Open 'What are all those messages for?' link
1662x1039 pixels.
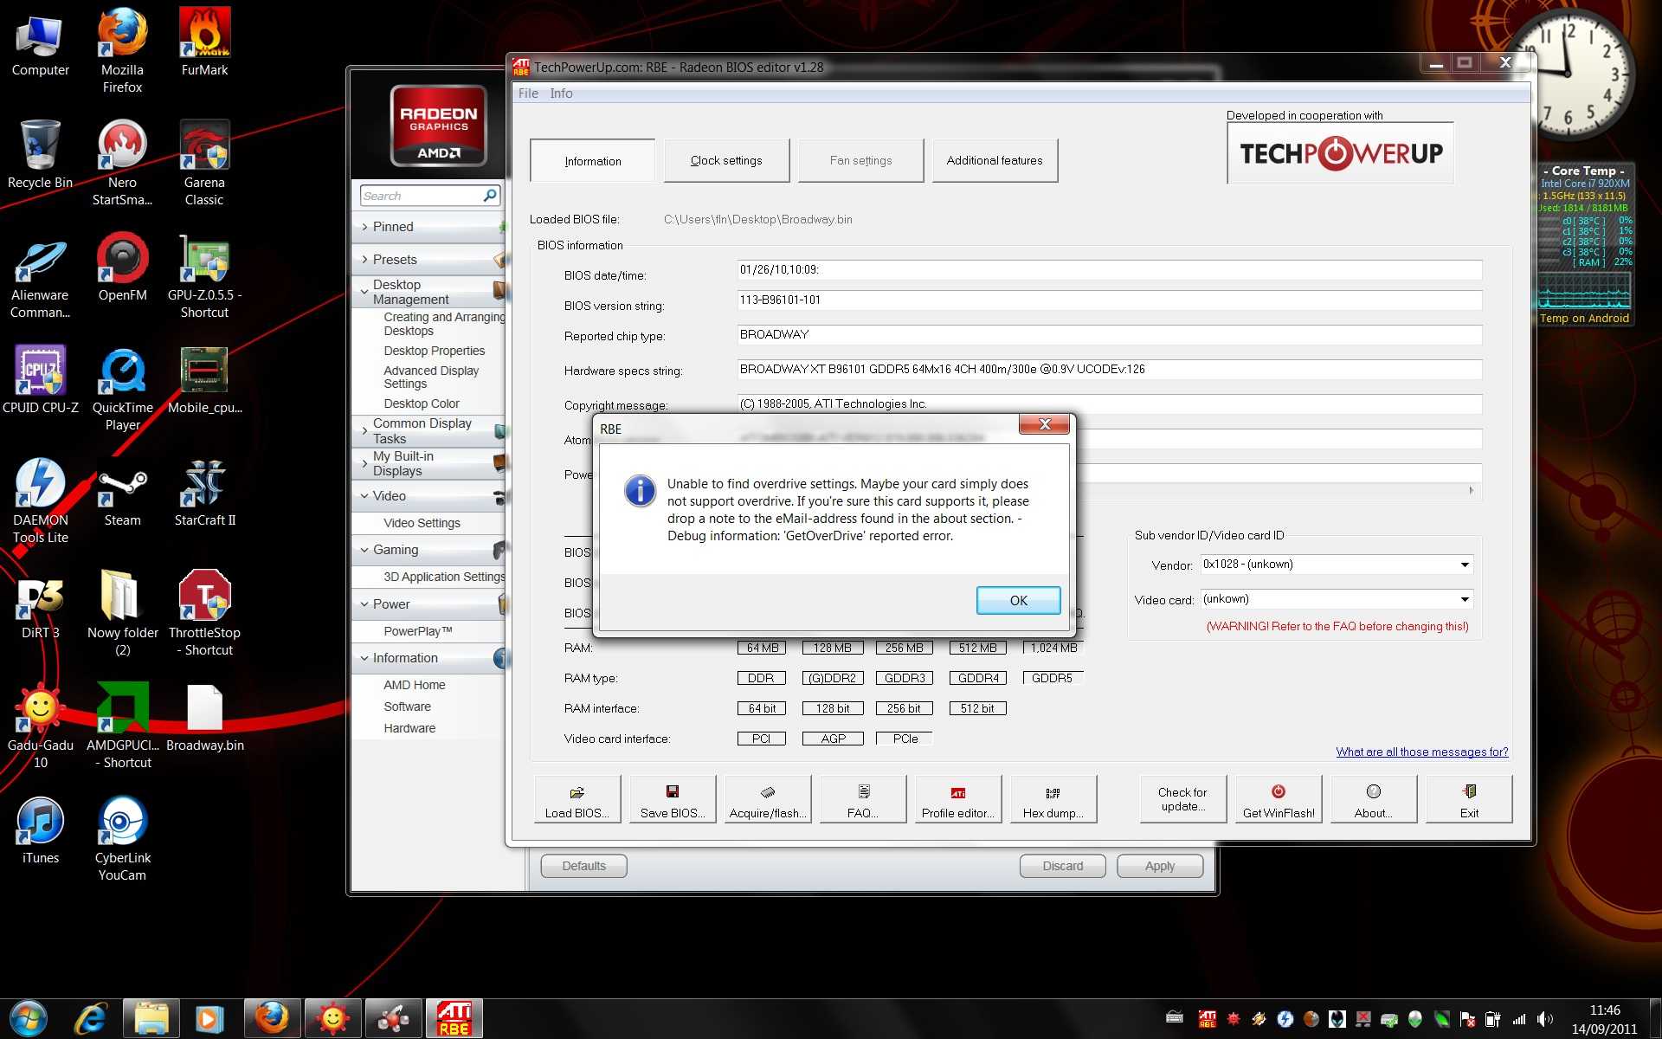pos(1421,752)
